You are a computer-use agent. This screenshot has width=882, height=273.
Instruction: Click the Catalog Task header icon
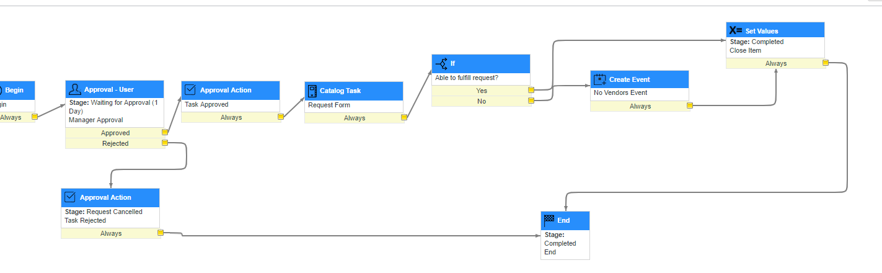tap(312, 91)
